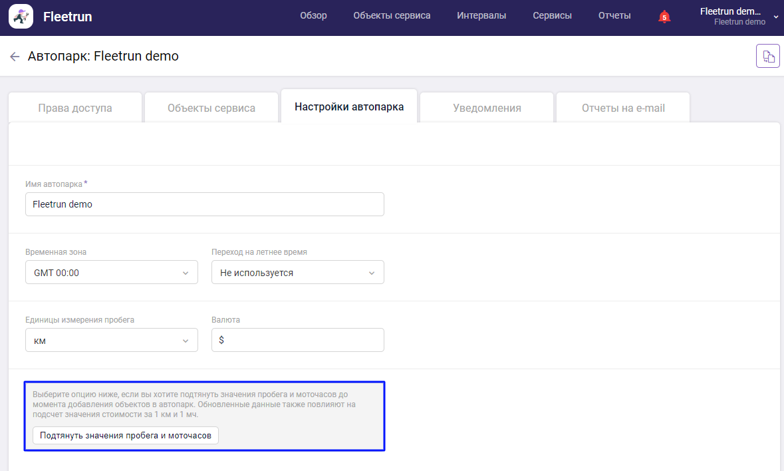
Task: Open the Единицы измерения пробега dropdown
Action: 111,340
